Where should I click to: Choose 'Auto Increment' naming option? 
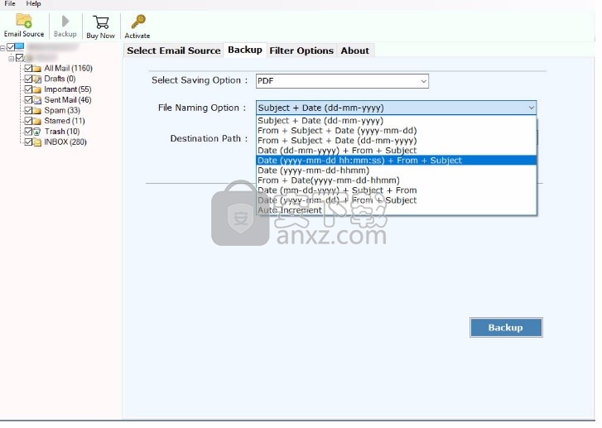coord(396,211)
